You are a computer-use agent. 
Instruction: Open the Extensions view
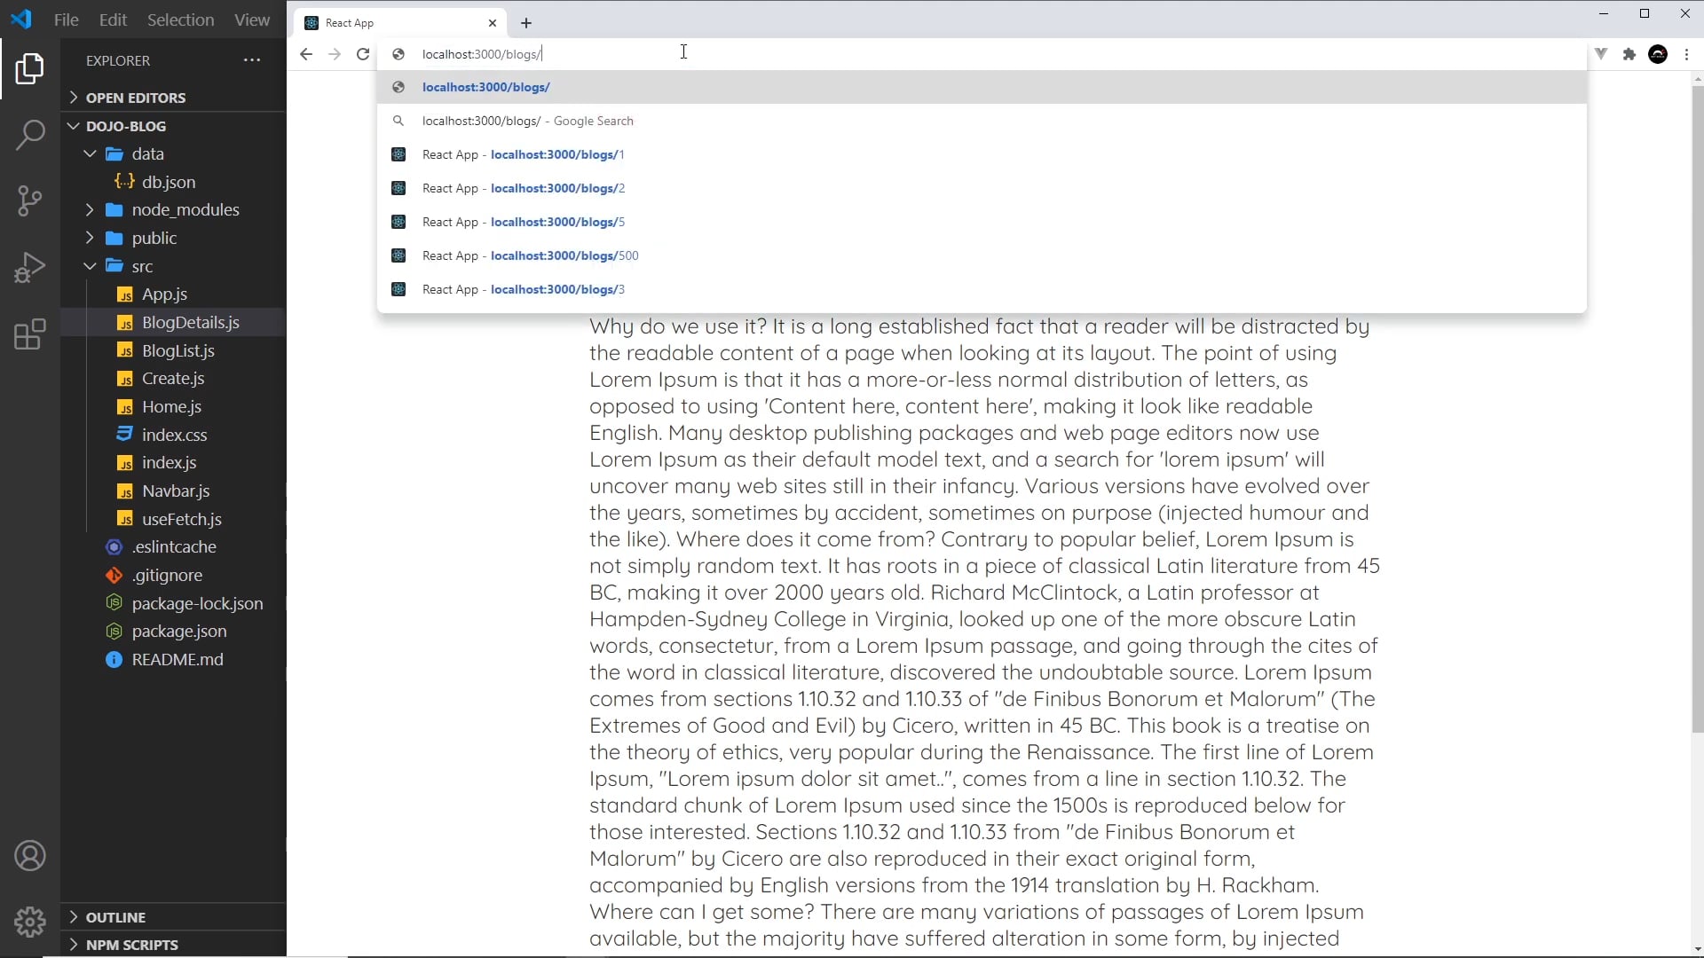[x=30, y=334]
